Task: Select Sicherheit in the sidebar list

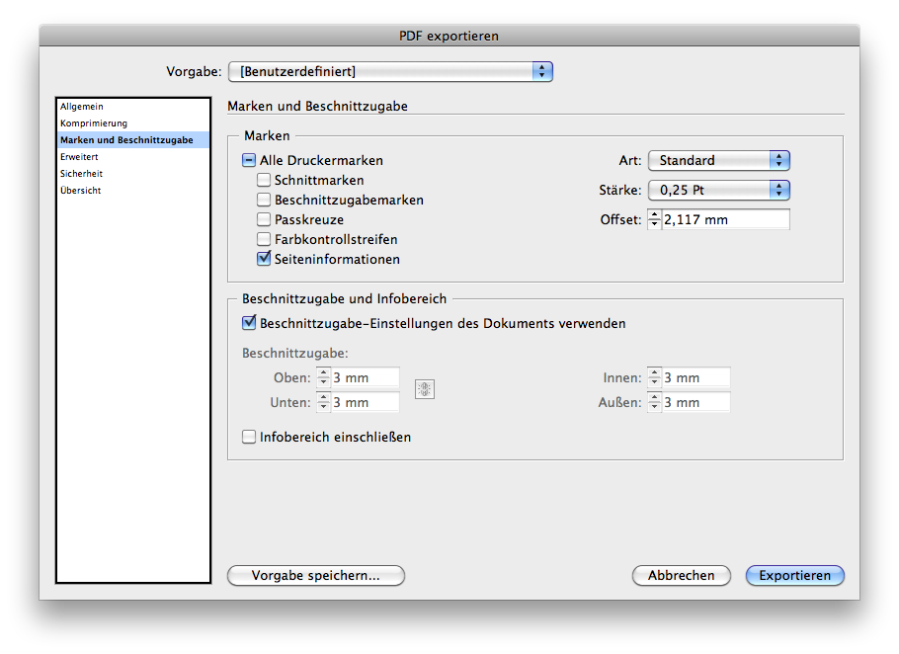Action: click(133, 173)
